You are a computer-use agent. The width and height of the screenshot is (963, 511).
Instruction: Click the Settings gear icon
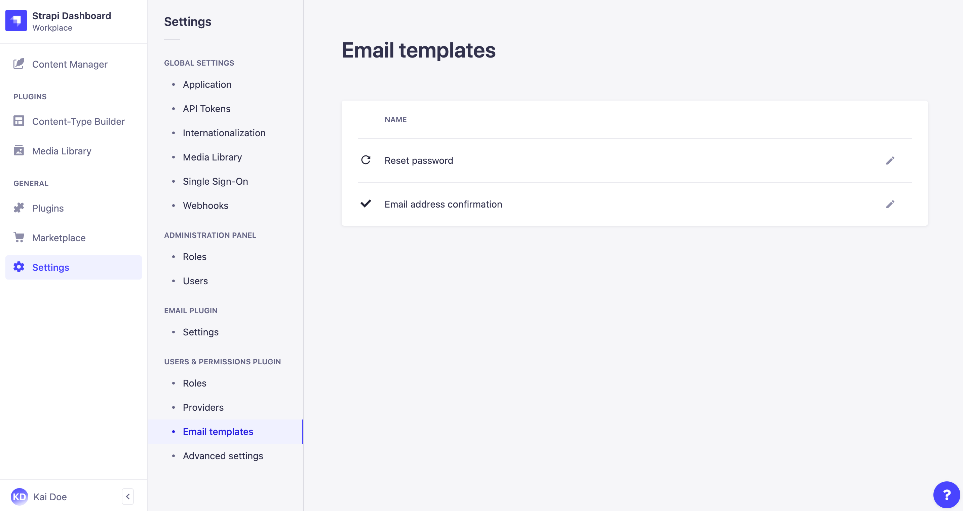[x=19, y=267]
